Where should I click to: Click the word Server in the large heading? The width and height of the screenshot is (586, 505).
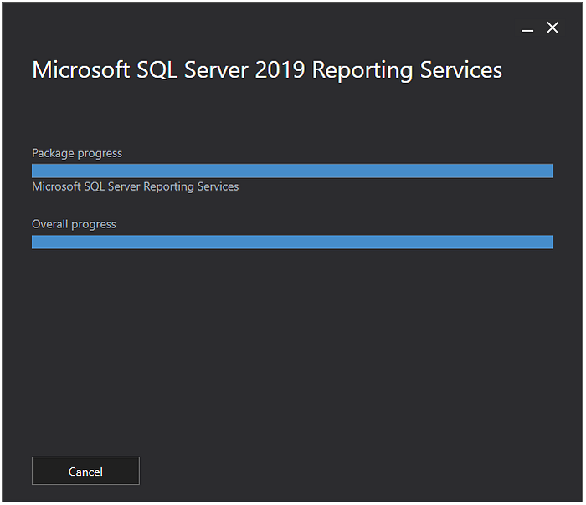pos(216,69)
